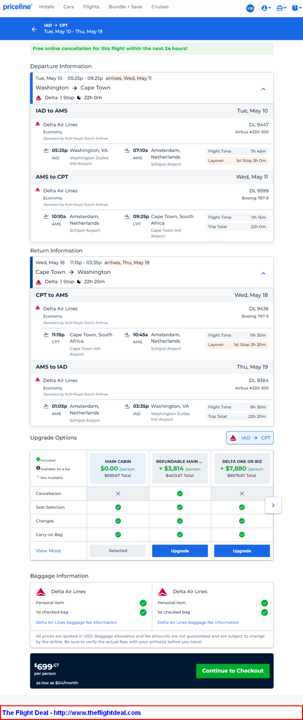Click the 'as low as $64/month' text
The image size is (303, 720).
point(57,683)
